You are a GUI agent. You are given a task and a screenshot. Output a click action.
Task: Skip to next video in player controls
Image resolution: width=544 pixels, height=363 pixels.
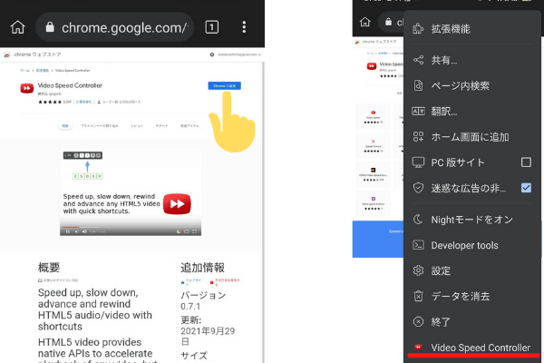pos(76,231)
